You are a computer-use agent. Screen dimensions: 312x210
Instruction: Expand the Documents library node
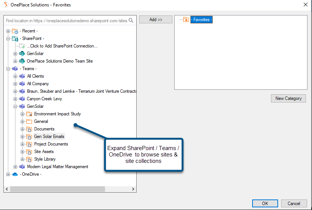click(x=22, y=129)
